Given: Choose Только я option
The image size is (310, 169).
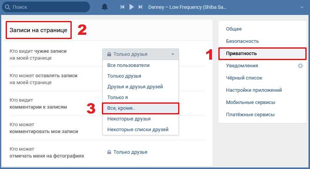Looking at the screenshot, I should click(x=141, y=97).
